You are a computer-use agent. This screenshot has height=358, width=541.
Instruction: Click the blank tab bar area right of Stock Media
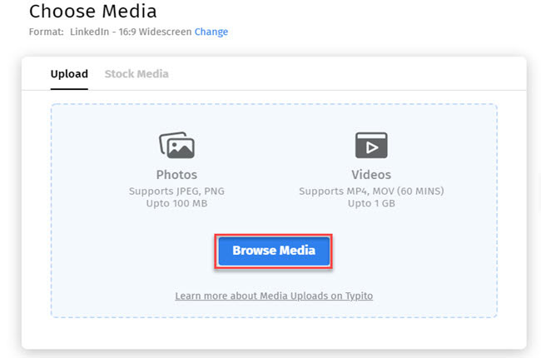(x=350, y=74)
